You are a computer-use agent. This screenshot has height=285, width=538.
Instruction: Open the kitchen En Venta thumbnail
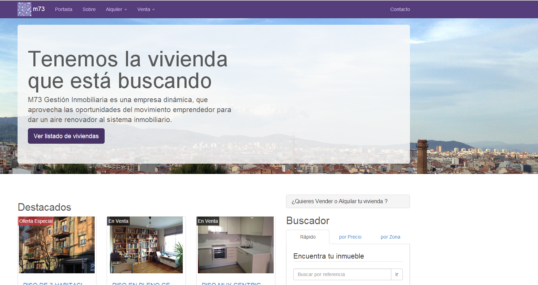[236, 245]
